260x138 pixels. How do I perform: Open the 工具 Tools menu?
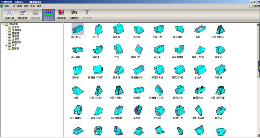[x=13, y=6]
